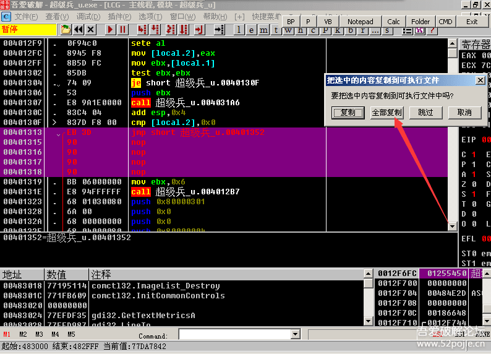Click the Step Into toolbar icon
Viewport: 491px width, 354px height.
tap(142, 30)
